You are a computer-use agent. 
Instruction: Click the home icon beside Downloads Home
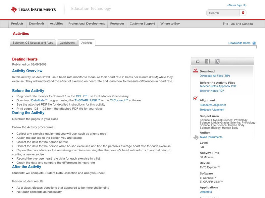[x=254, y=43]
